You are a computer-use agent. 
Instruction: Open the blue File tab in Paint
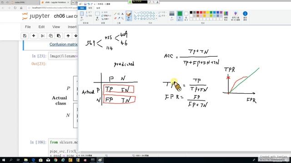pyautogui.click(x=82, y=8)
